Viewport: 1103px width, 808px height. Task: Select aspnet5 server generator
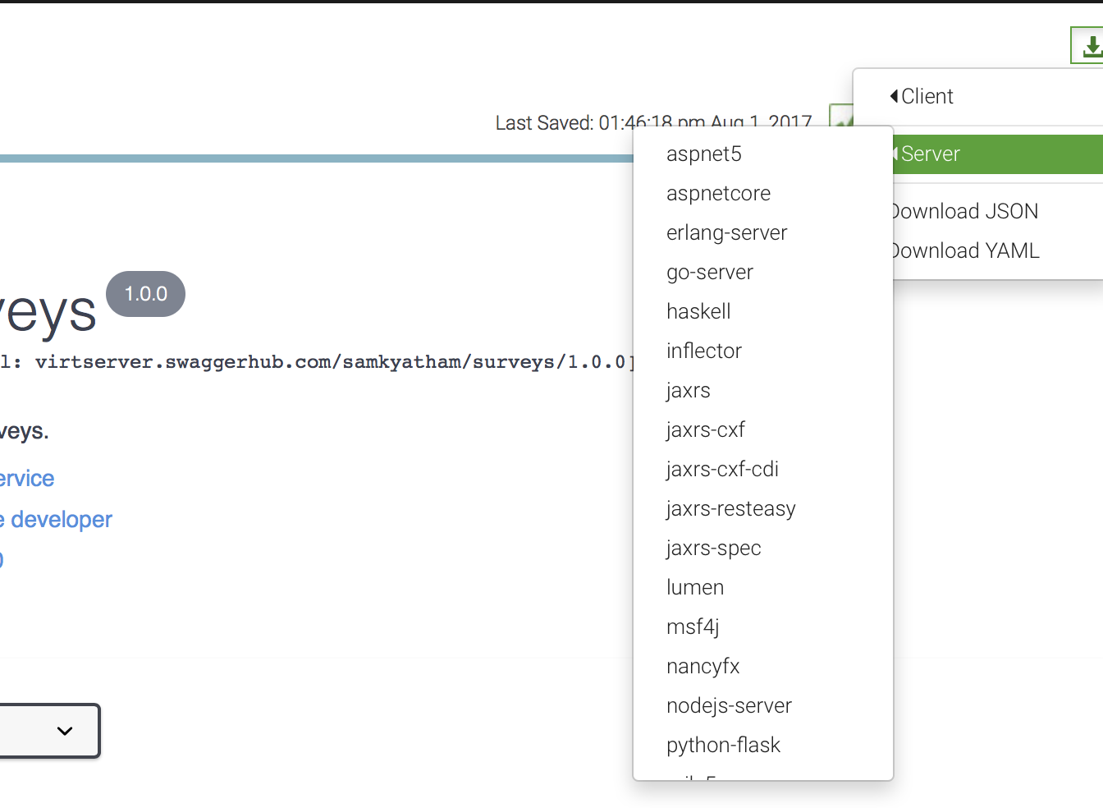tap(704, 154)
